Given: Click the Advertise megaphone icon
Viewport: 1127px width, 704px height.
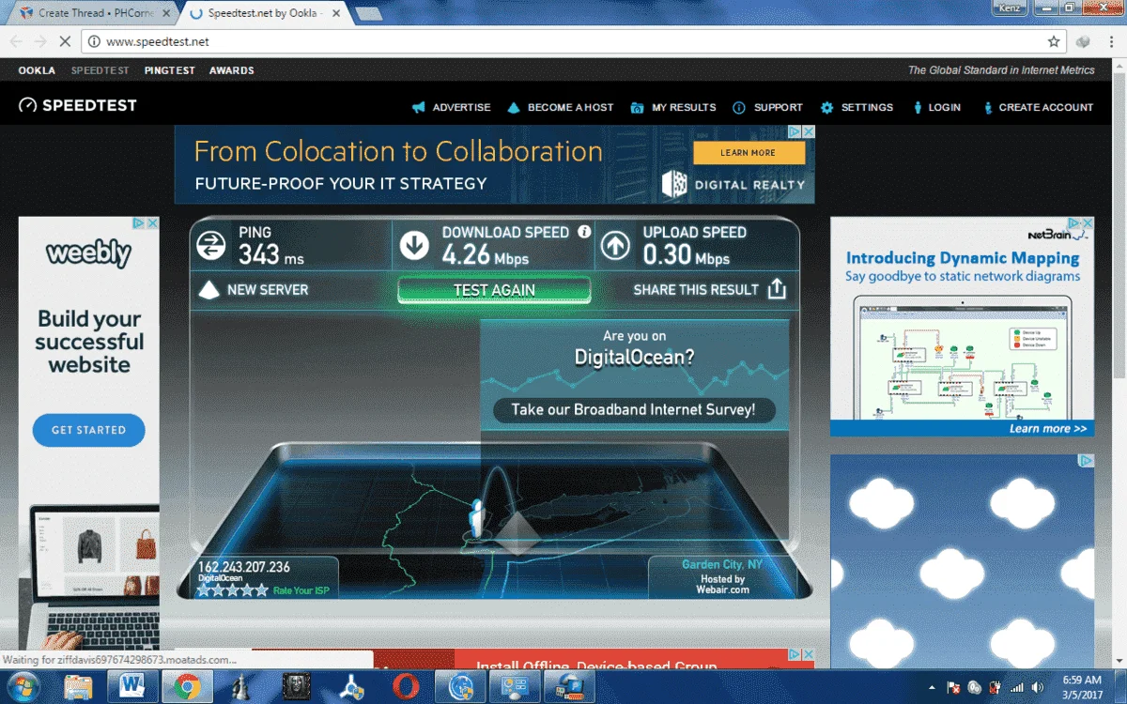Looking at the screenshot, I should (419, 107).
